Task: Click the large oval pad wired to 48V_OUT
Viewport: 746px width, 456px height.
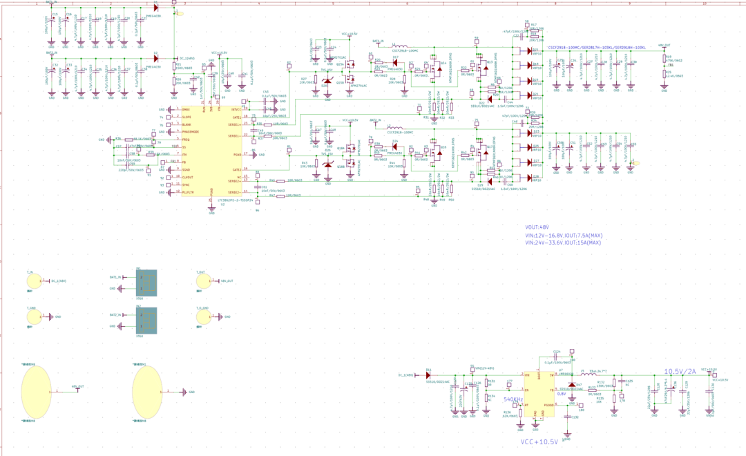Action: 36,392
